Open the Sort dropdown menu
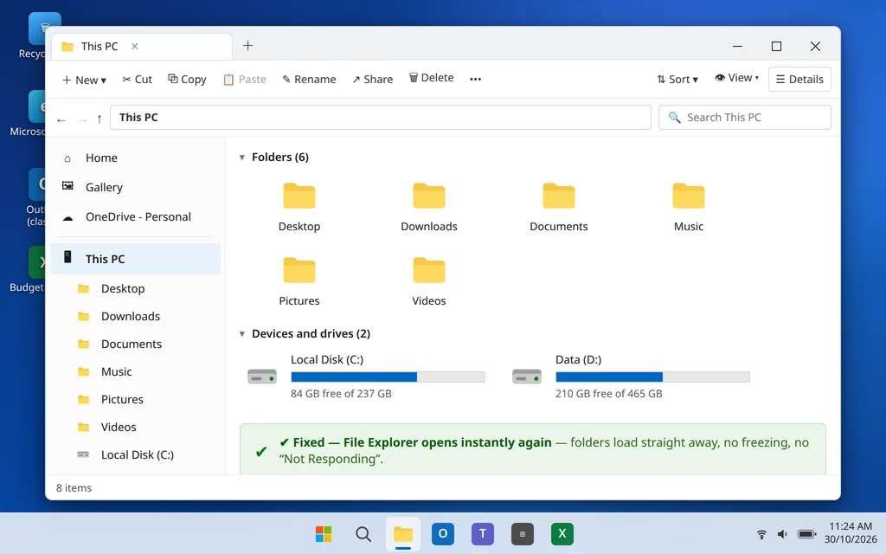 pyautogui.click(x=677, y=79)
